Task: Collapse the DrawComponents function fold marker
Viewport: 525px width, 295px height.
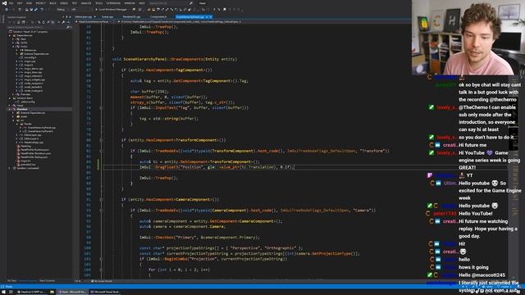Action: [x=101, y=59]
